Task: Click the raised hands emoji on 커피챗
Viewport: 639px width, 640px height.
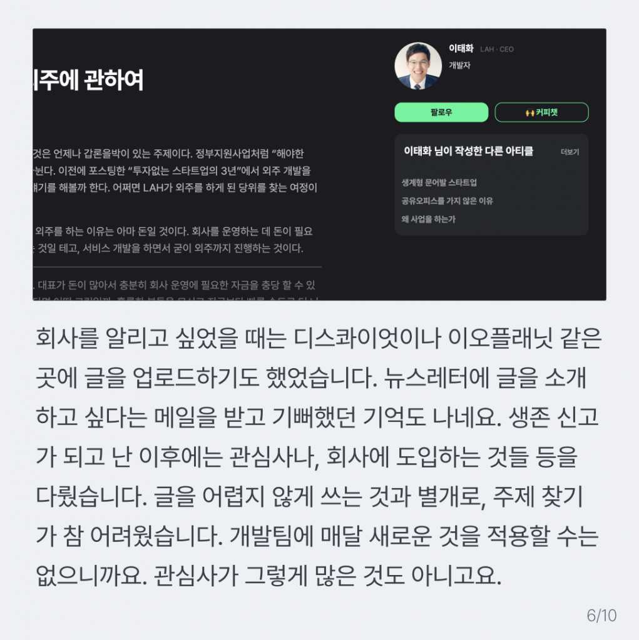Action: point(530,112)
